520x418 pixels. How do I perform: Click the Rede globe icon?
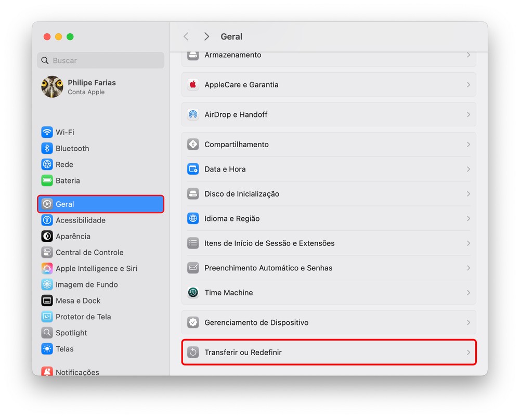pyautogui.click(x=47, y=164)
